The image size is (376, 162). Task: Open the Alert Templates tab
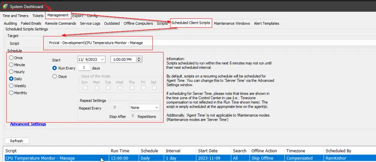(x=267, y=23)
